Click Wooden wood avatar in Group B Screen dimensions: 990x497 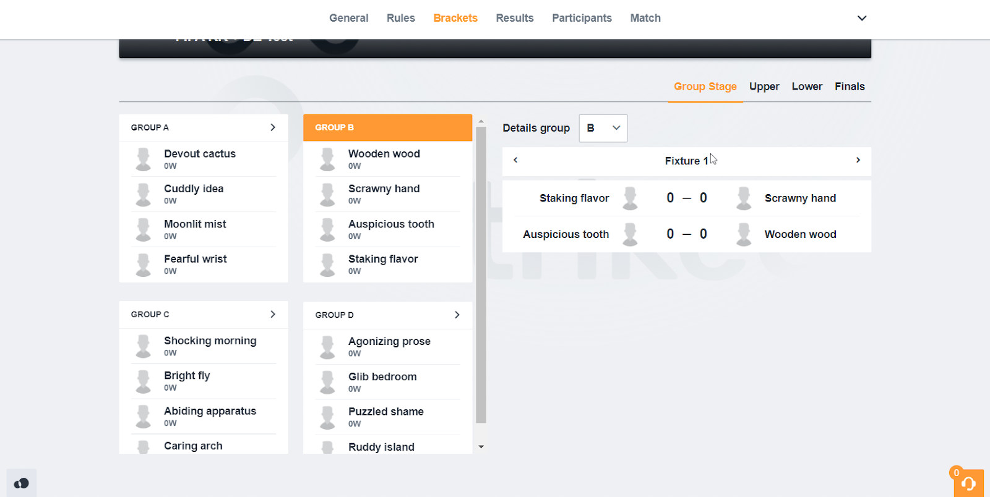pyautogui.click(x=327, y=159)
